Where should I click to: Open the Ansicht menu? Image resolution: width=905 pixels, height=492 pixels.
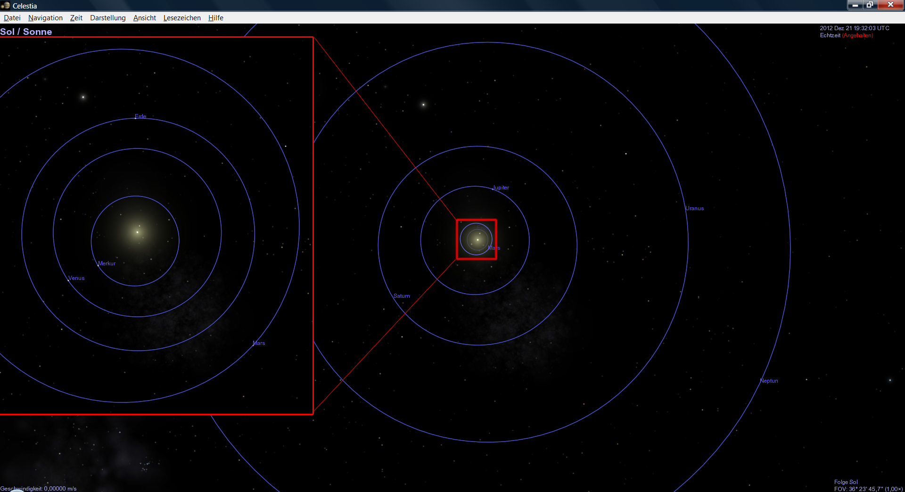[x=145, y=18]
